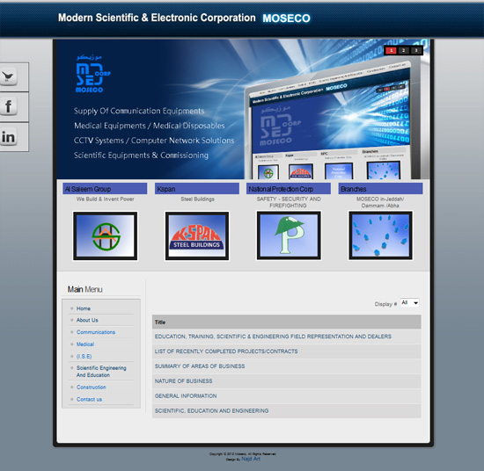Click 'Steel Buildings' caption under Kspan
Image resolution: width=484 pixels, height=471 pixels.
coord(197,199)
